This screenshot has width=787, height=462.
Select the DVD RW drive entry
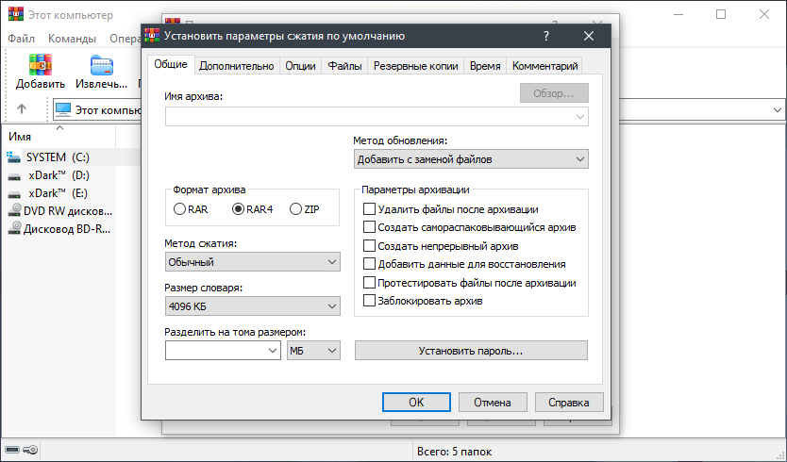[60, 211]
